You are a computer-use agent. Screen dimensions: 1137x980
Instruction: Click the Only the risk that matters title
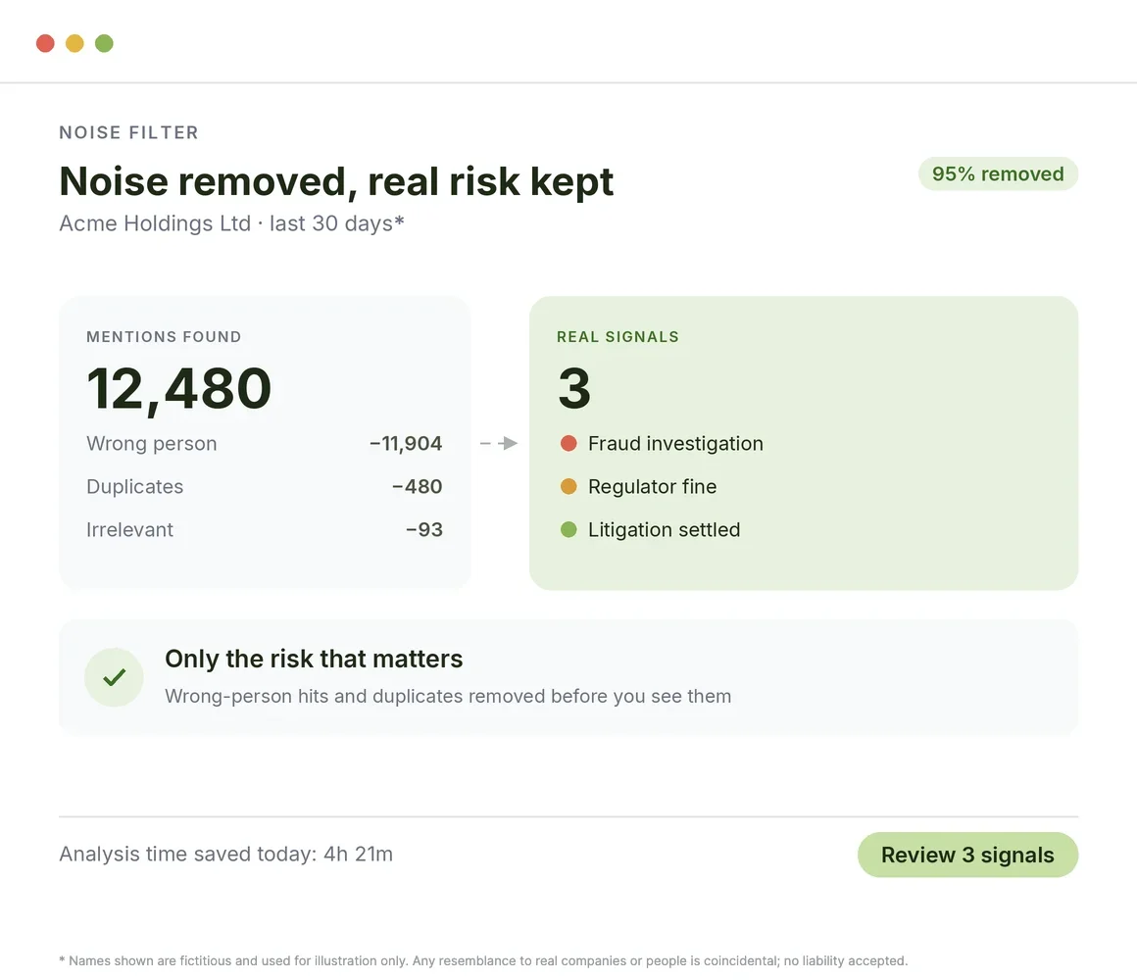point(314,659)
